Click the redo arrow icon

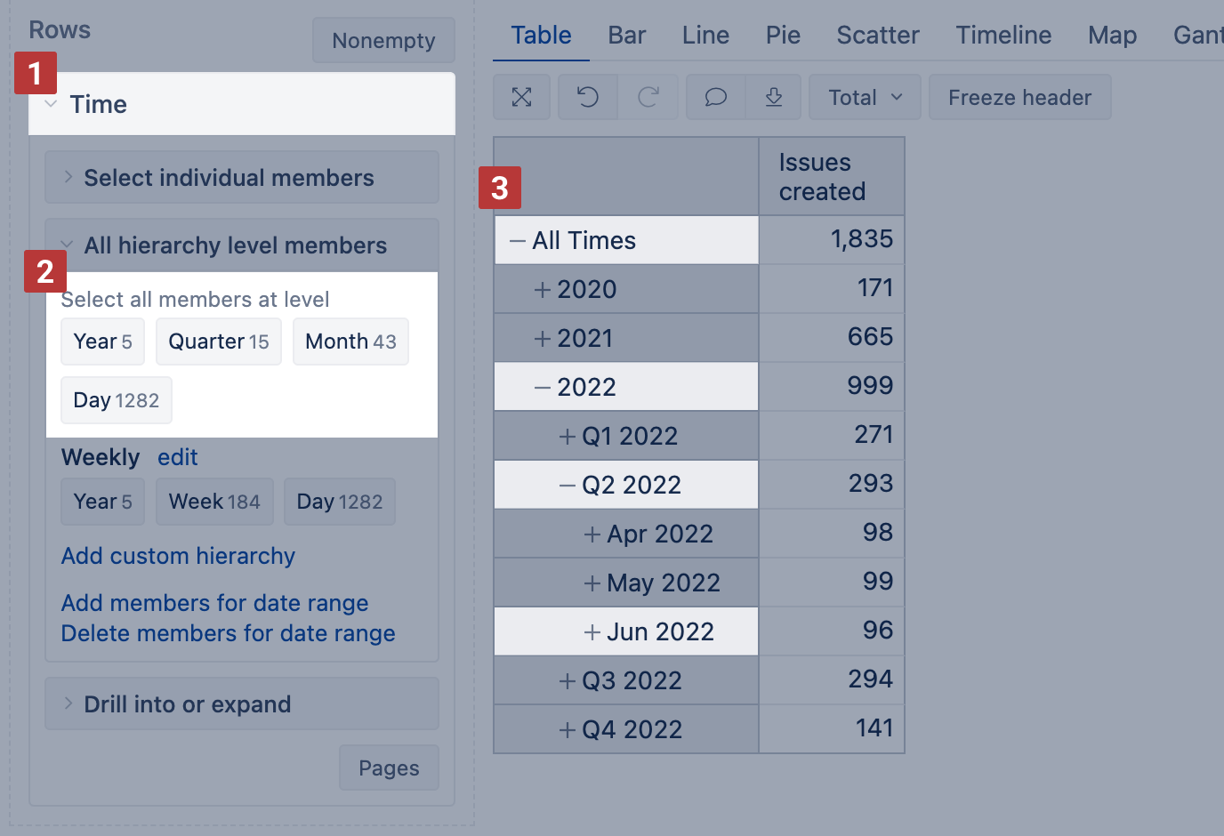click(648, 97)
